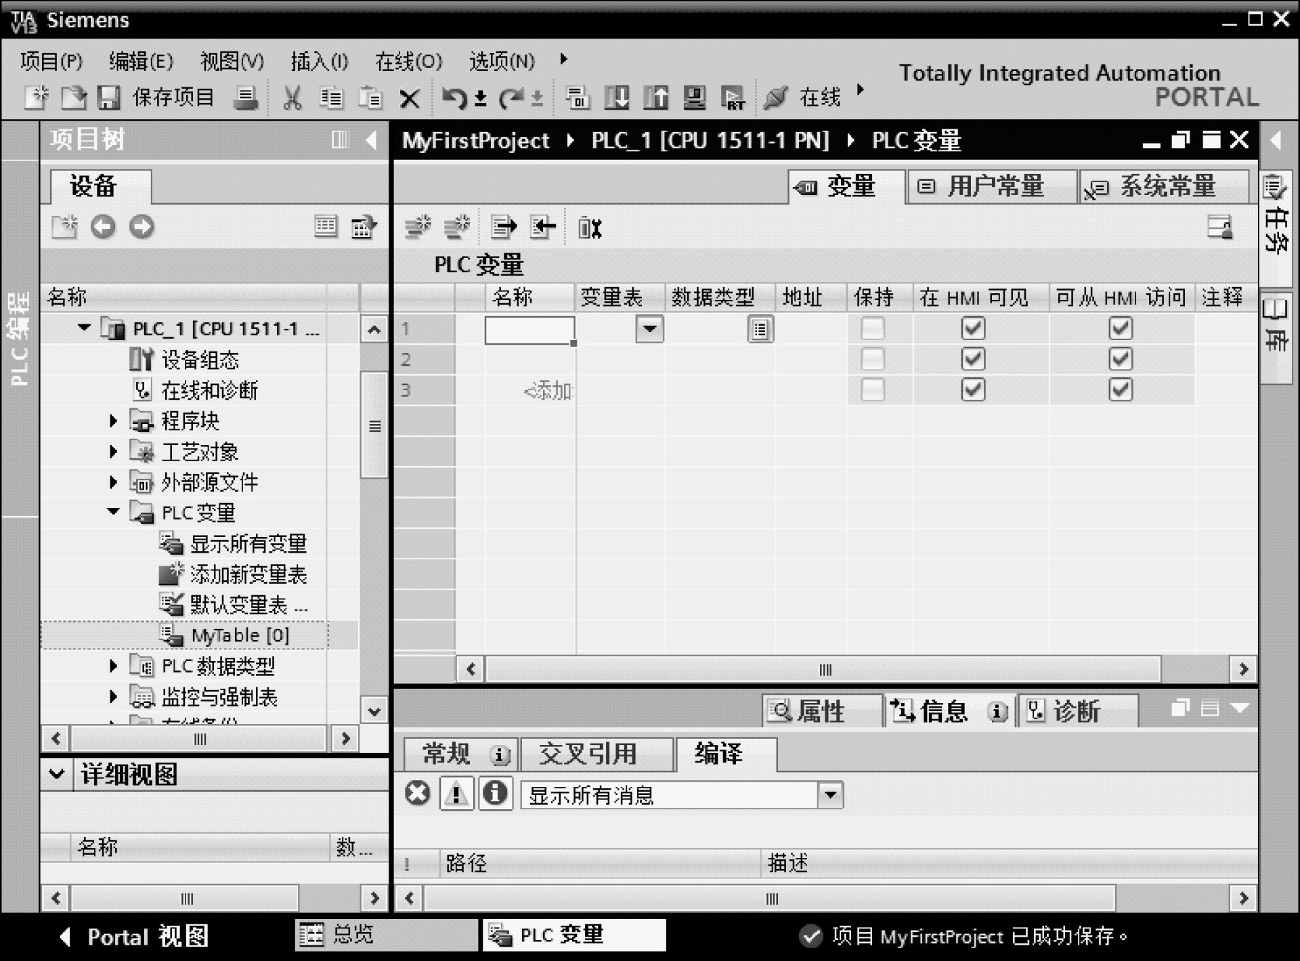Click the warnings filter icon in compile pane
This screenshot has width=1300, height=961.
pos(456,792)
